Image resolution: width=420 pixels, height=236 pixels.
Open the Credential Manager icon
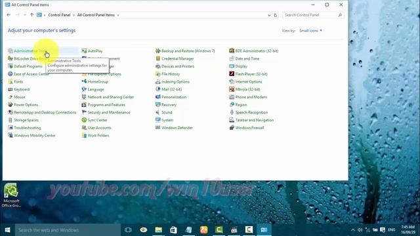(157, 58)
